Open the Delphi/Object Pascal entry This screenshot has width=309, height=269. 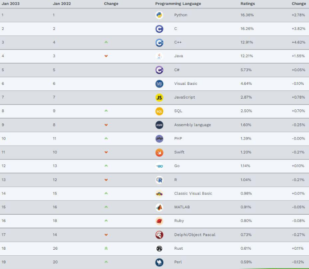pos(195,235)
